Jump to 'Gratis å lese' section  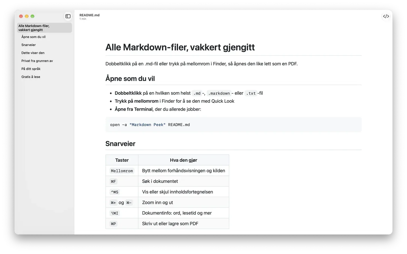31,77
